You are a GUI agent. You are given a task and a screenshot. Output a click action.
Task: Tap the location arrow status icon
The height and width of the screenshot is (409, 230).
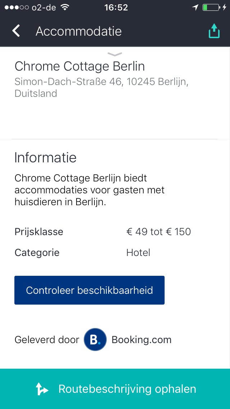195,7
